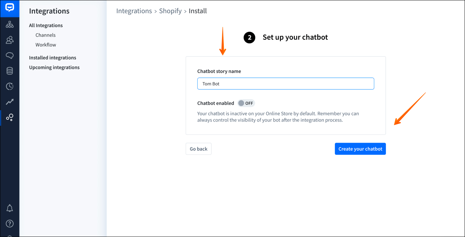Click the Install breadcrumb text
This screenshot has width=465, height=237.
pyautogui.click(x=198, y=11)
